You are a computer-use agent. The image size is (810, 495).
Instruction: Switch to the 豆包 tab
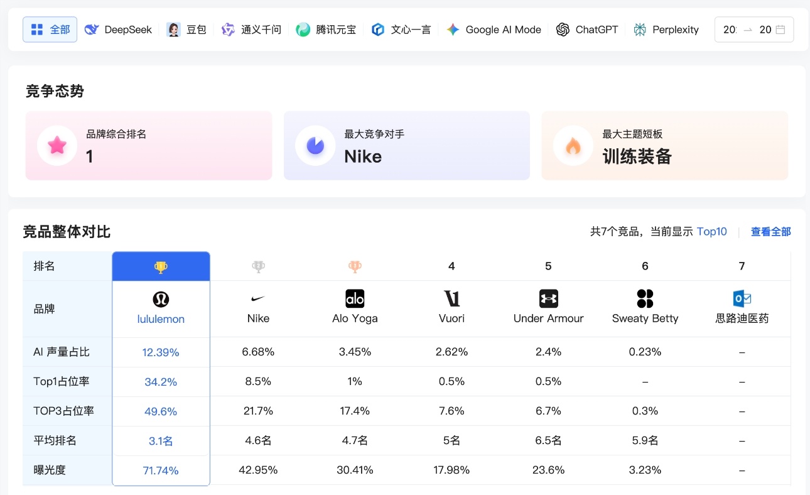[186, 30]
